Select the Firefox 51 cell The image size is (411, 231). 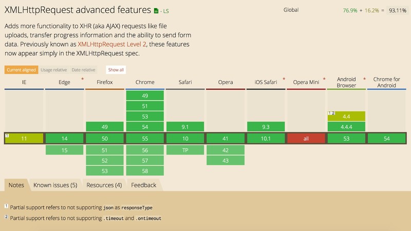point(105,150)
